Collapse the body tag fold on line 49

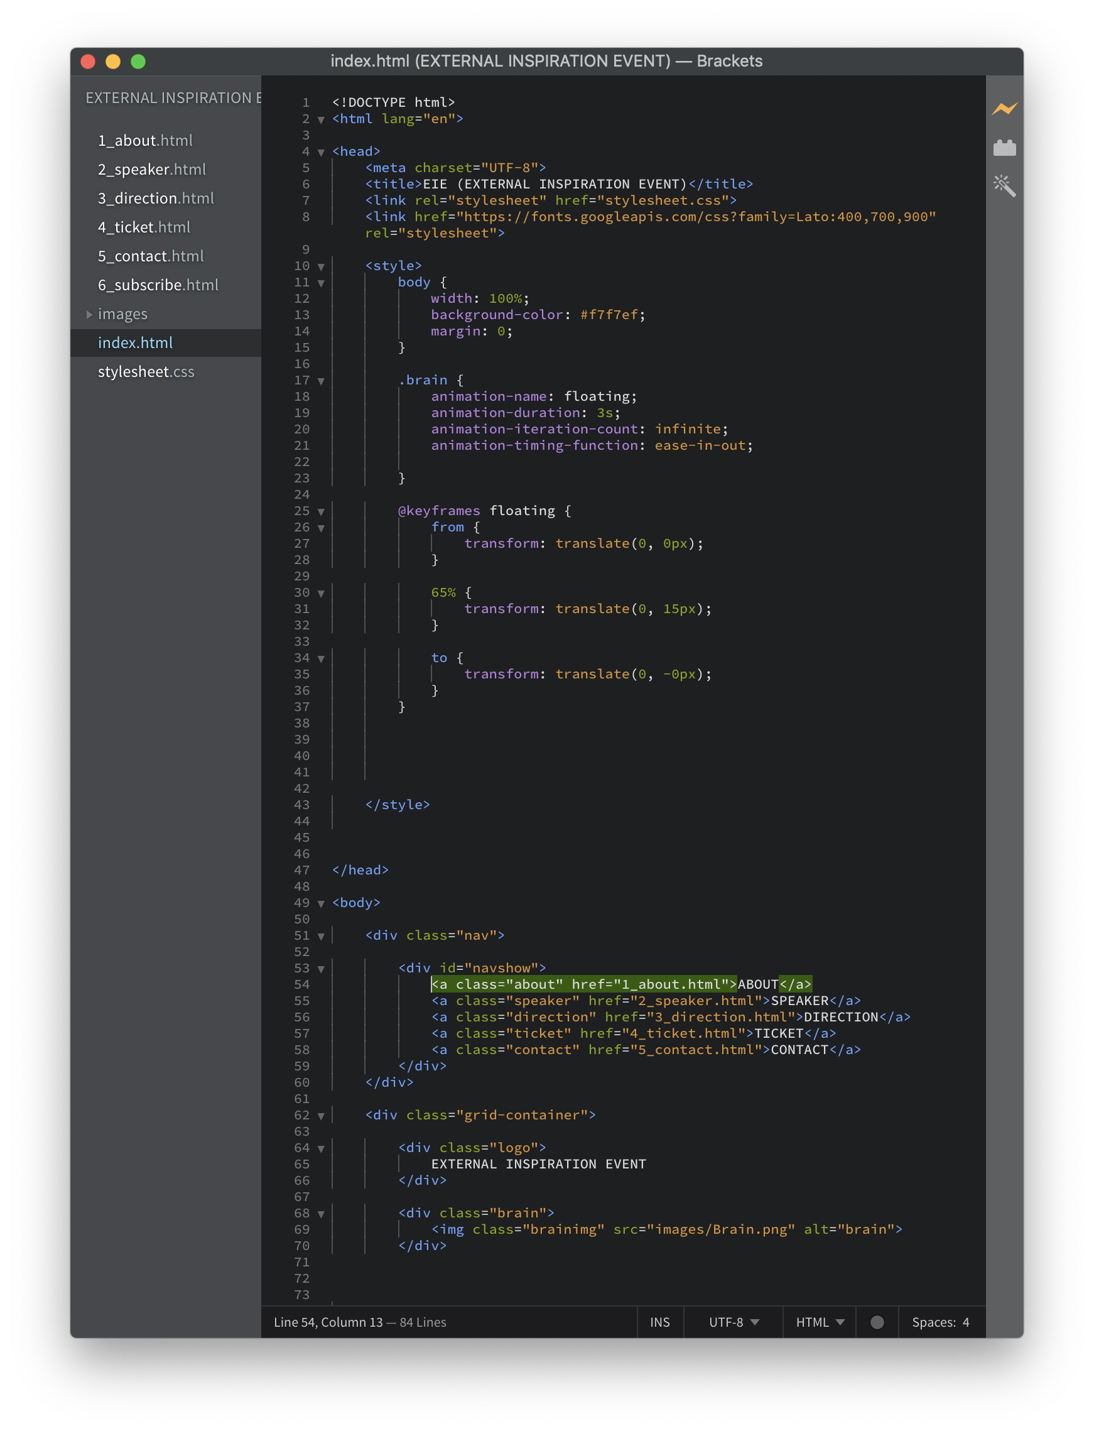(x=321, y=903)
